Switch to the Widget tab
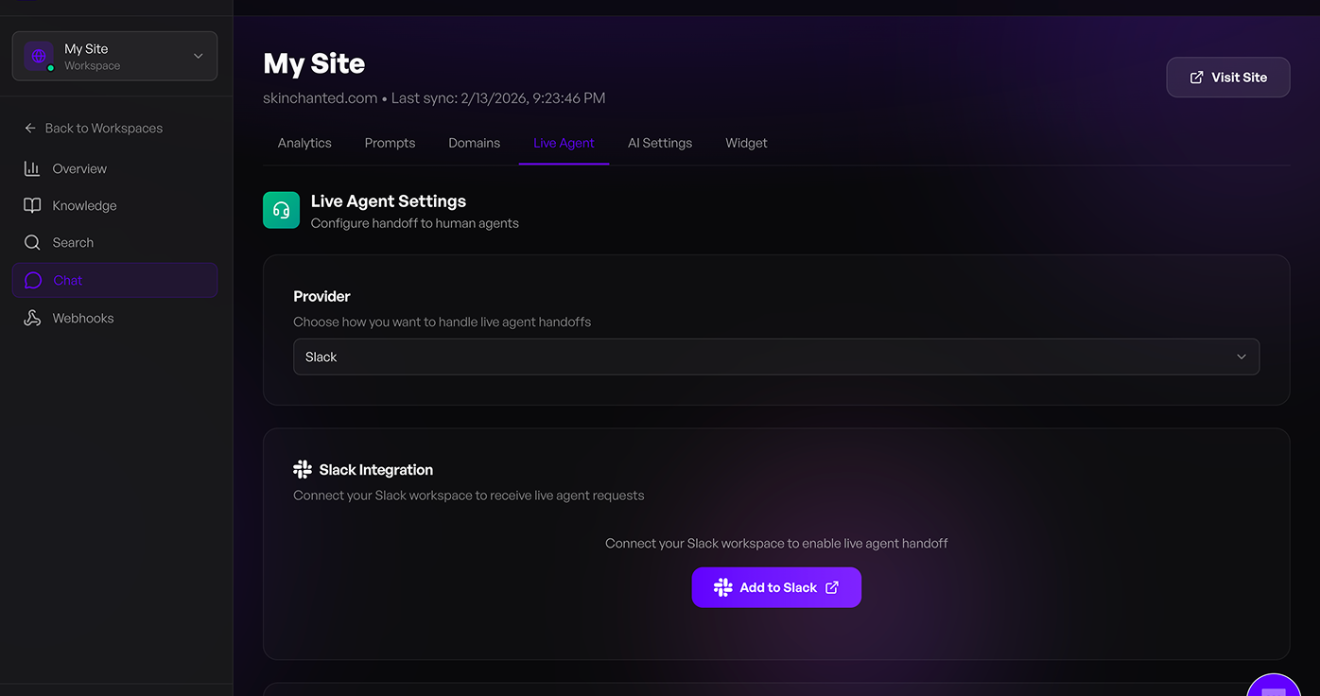Screen dimensions: 1320x696 coord(746,144)
